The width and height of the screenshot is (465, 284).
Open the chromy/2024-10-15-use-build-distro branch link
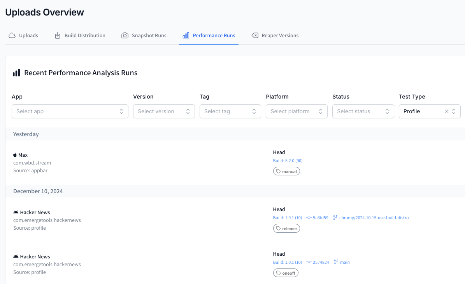(374, 218)
